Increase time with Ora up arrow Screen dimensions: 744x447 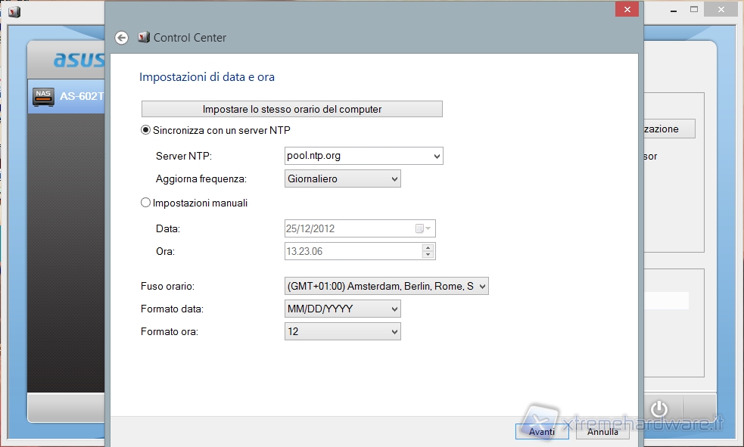tap(428, 247)
